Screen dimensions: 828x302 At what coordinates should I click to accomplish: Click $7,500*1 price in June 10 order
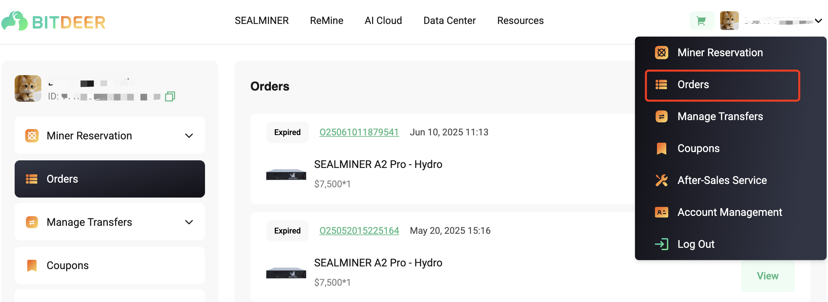[x=332, y=184]
